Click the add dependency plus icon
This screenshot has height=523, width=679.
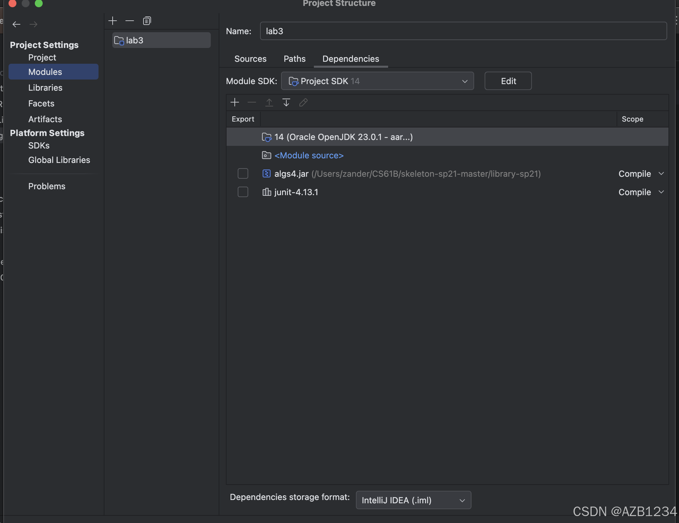[235, 102]
